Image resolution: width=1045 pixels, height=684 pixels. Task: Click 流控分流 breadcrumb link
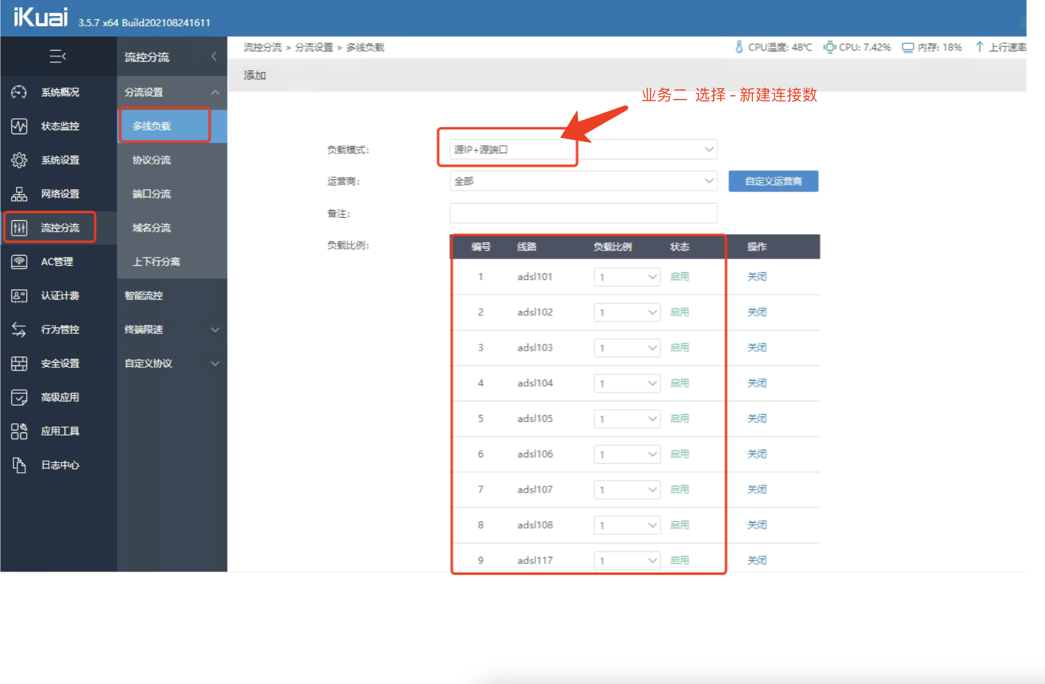[263, 48]
